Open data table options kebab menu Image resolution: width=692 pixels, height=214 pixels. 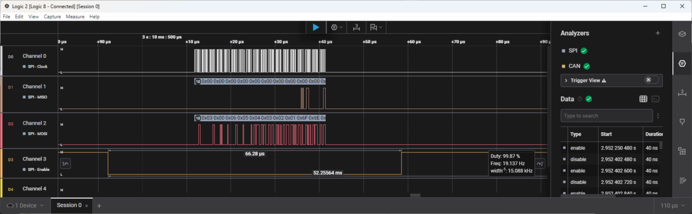(x=658, y=116)
